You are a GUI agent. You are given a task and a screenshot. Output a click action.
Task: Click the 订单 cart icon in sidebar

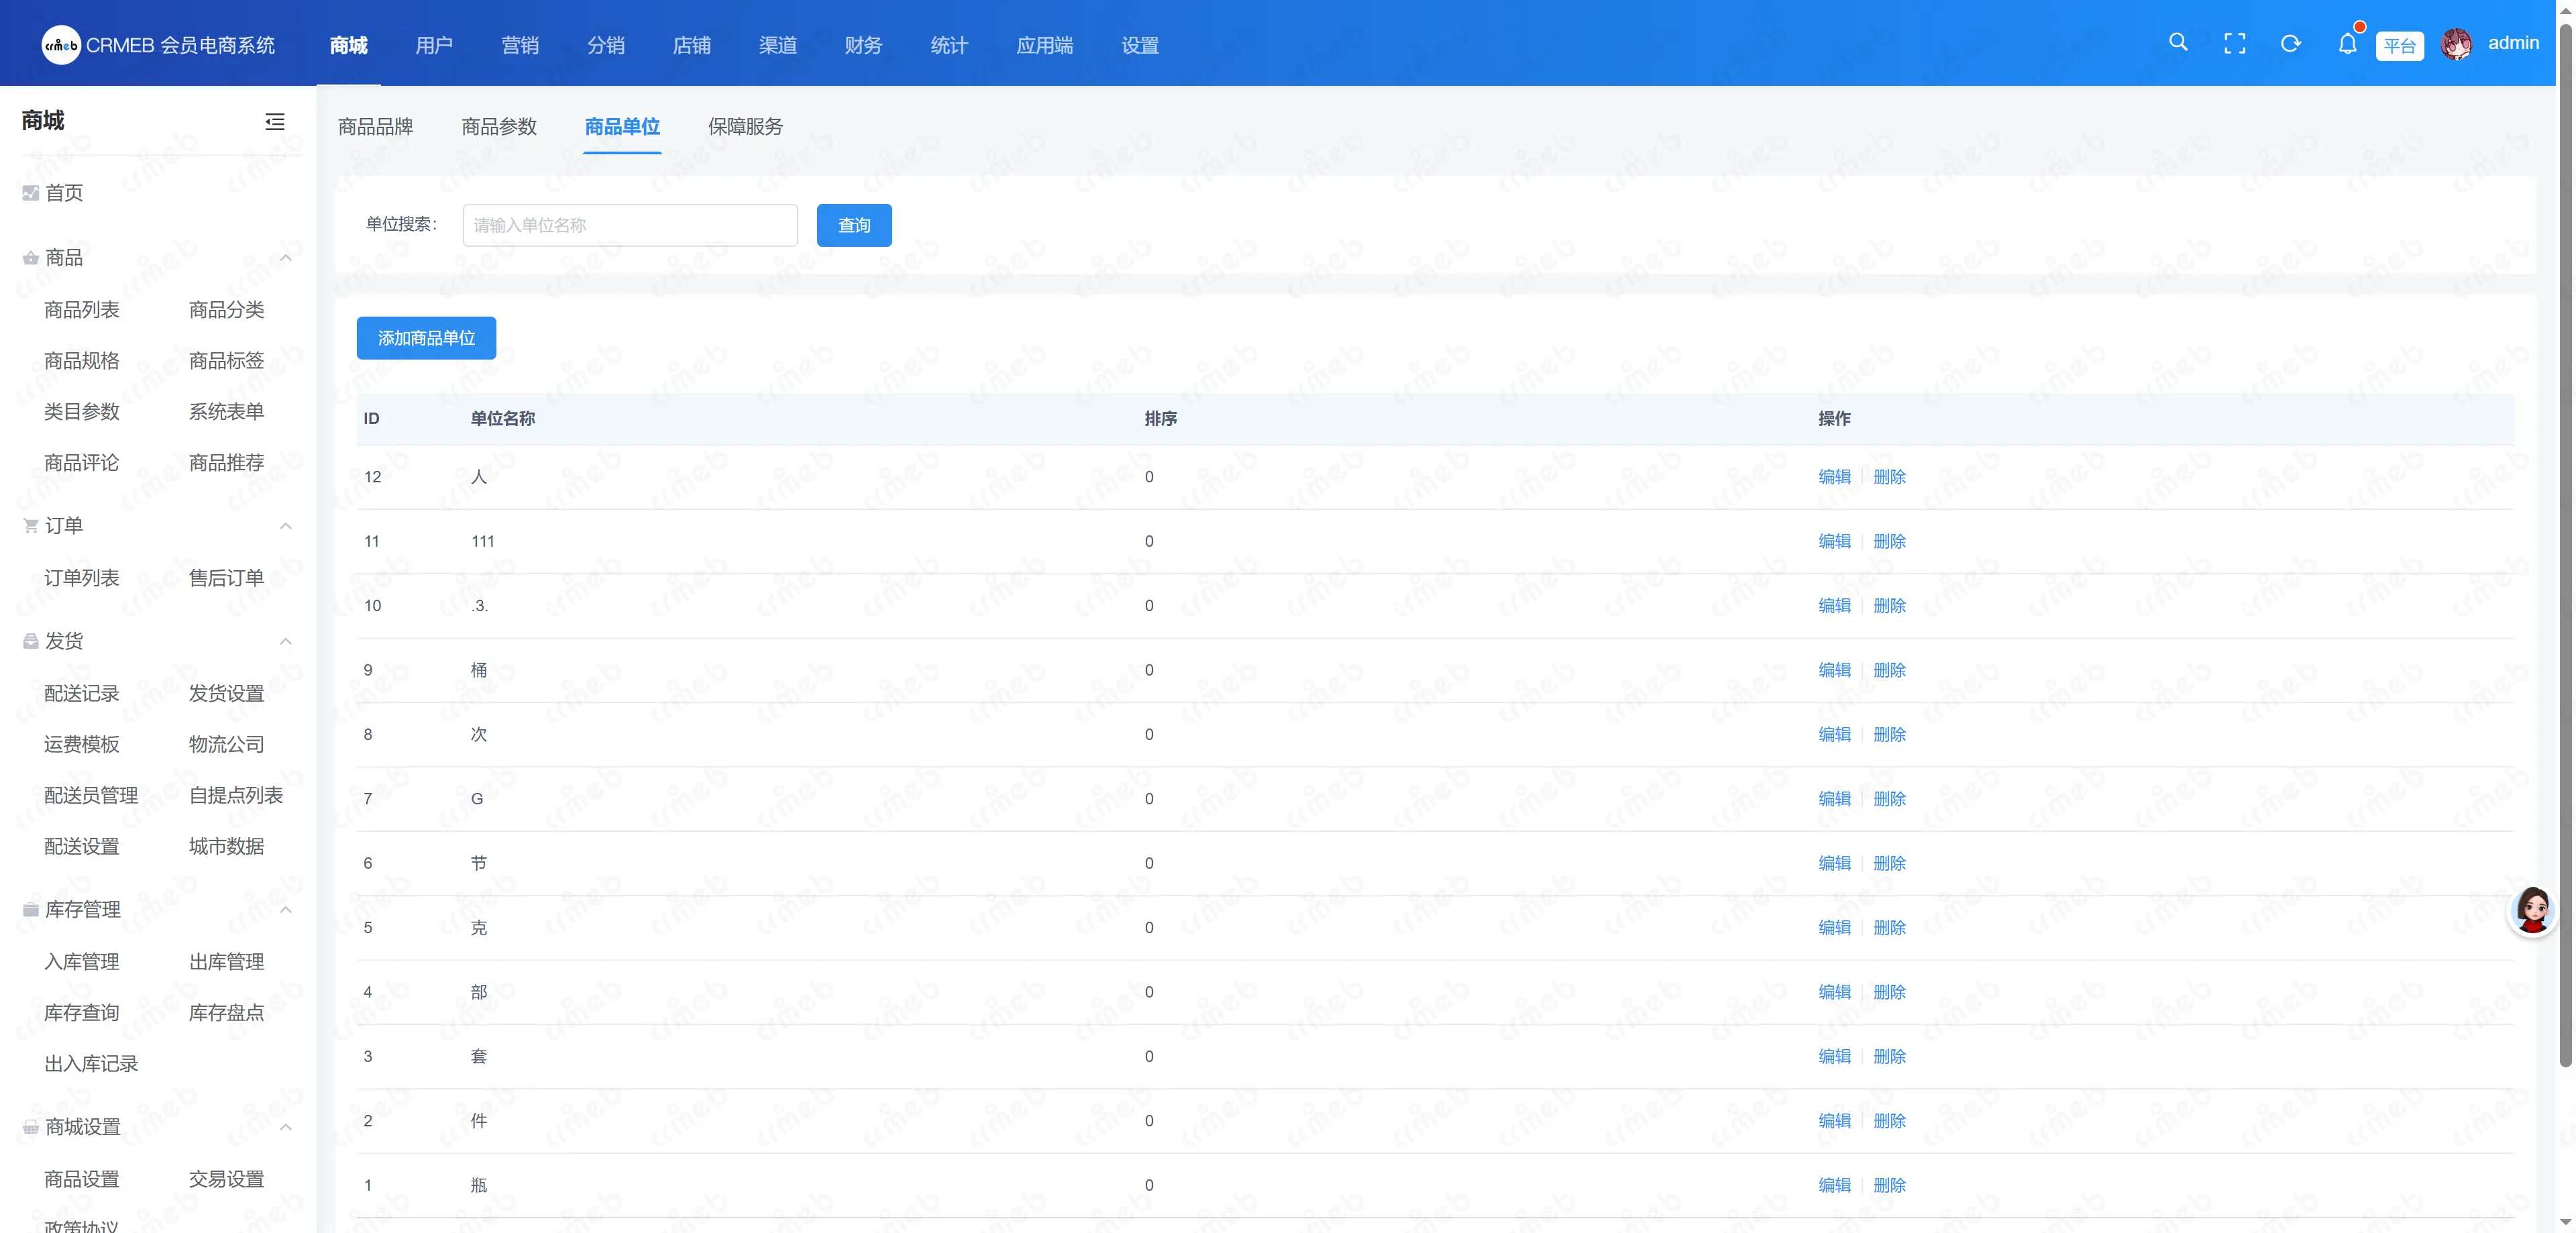[x=31, y=526]
